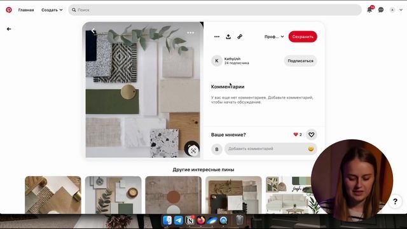Viewport: 407px width, 229px height.
Task: Open the blue oval app in the dock
Action: [212, 221]
